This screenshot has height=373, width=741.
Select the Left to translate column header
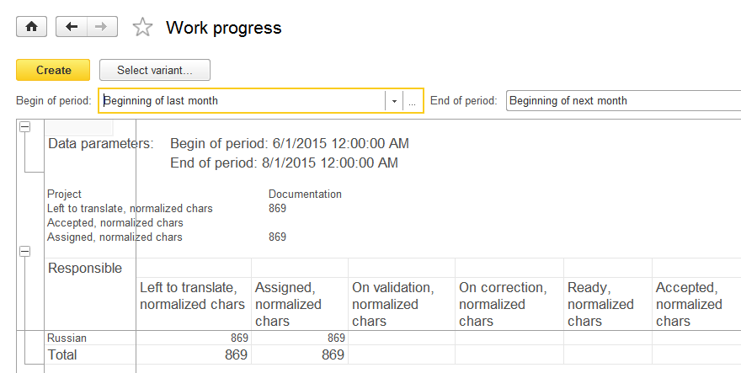194,303
